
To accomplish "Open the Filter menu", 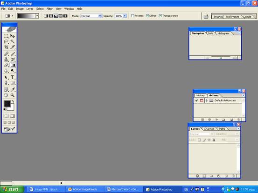I will click(49, 9).
